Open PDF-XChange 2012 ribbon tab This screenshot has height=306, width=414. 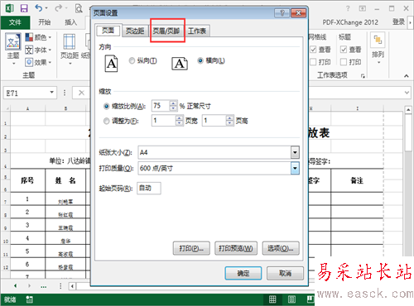[350, 22]
